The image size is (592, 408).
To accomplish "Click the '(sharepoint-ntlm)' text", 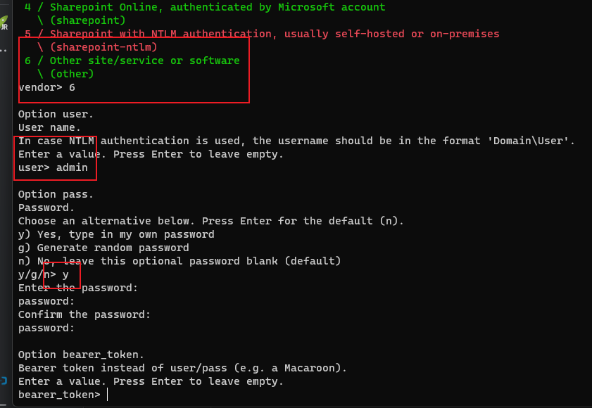I will point(103,47).
